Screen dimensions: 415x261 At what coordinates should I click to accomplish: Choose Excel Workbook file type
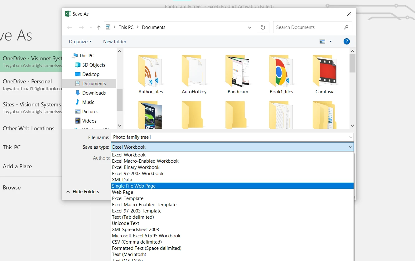tap(232, 155)
